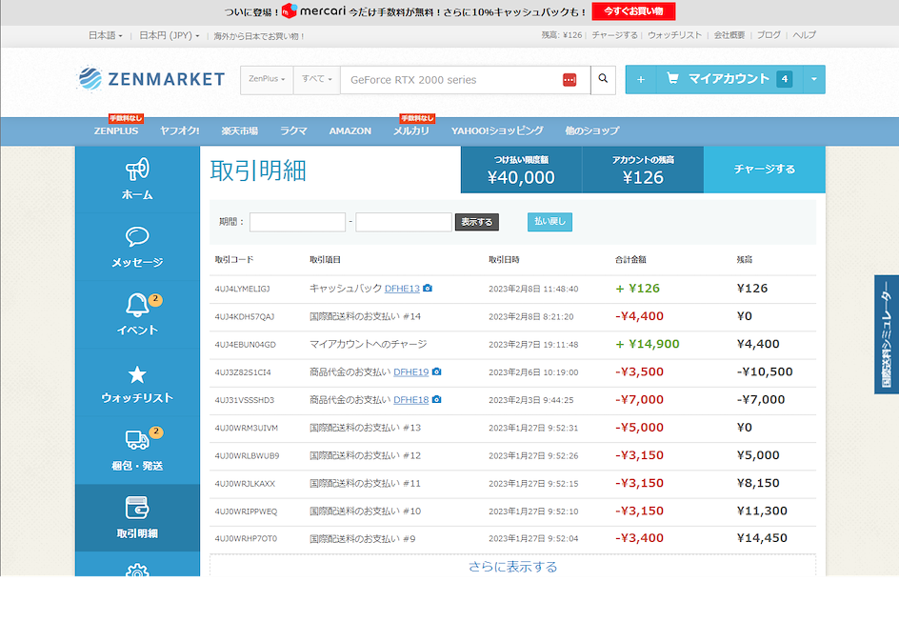The image size is (899, 622).
Task: Go to メルカリ tab
Action: click(411, 130)
